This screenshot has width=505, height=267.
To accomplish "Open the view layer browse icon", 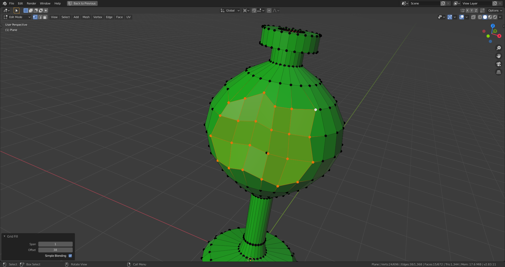I will pos(457,3).
